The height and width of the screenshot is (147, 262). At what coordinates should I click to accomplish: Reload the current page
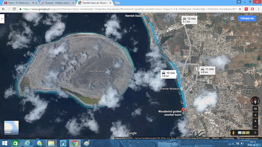(x=14, y=9)
